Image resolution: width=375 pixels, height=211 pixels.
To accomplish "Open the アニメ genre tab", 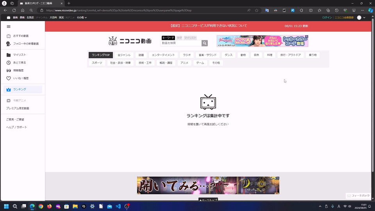I will [x=184, y=63].
